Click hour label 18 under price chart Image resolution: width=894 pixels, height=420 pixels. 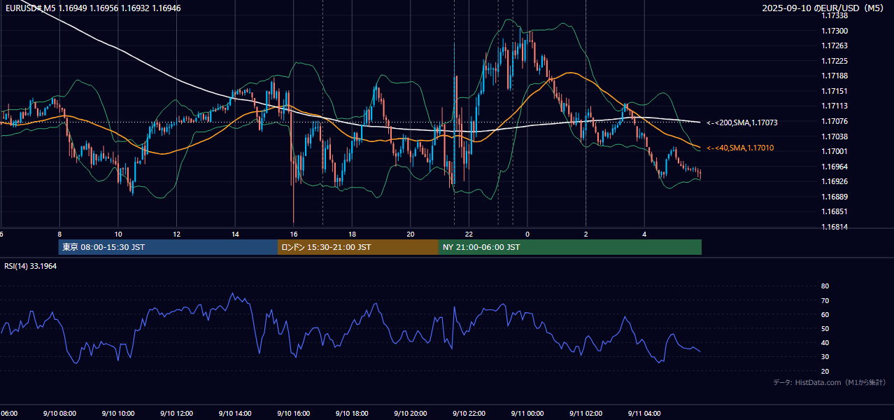pos(353,234)
